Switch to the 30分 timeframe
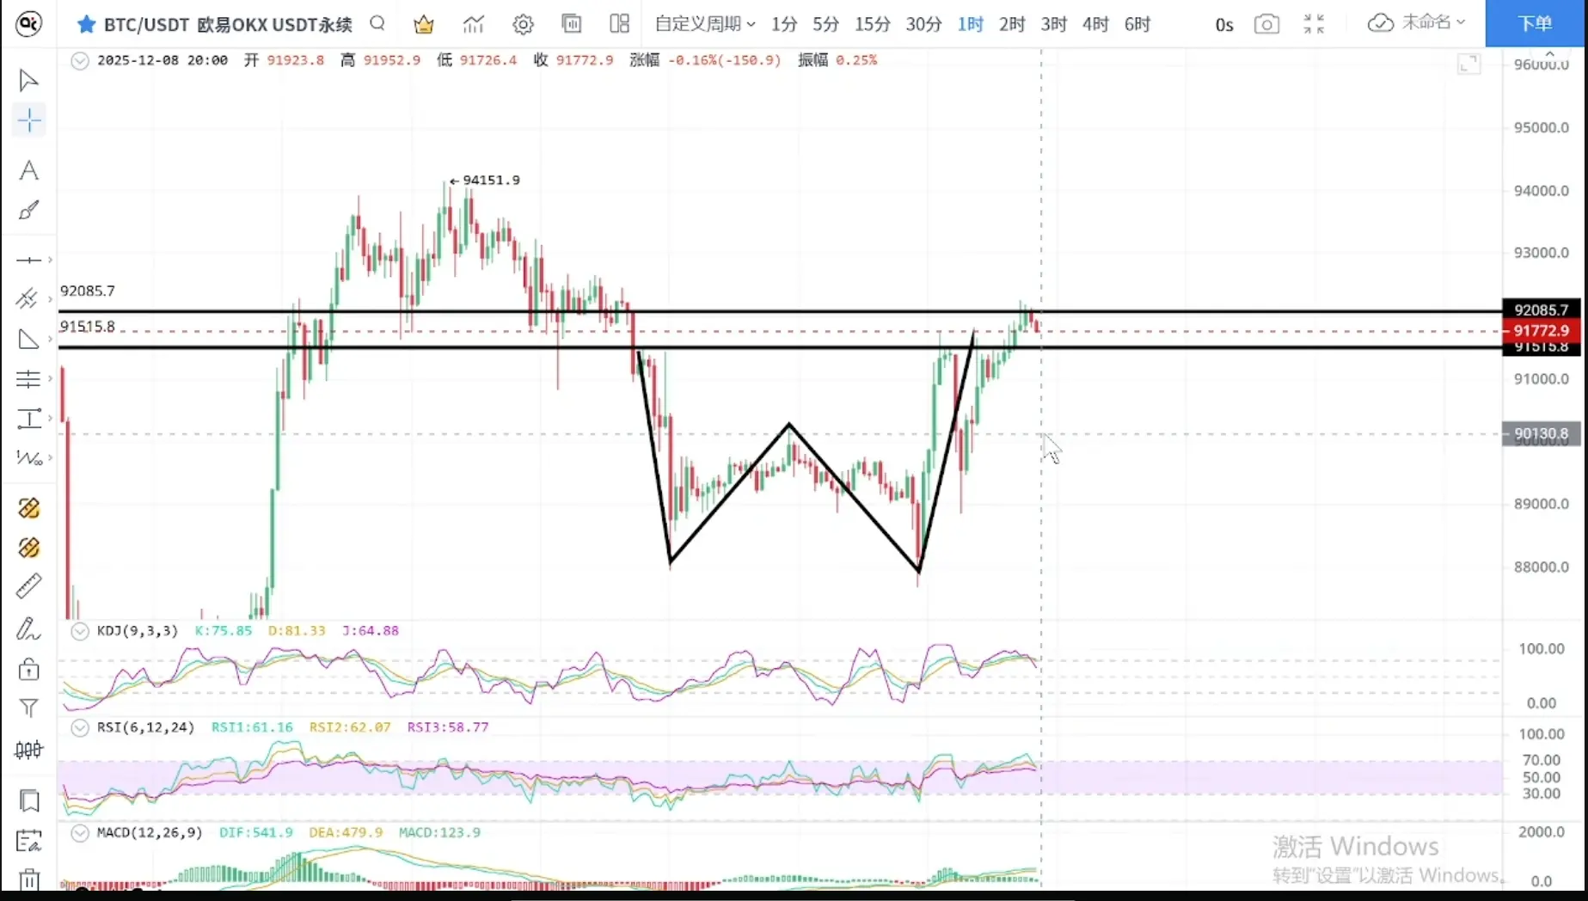 (923, 24)
